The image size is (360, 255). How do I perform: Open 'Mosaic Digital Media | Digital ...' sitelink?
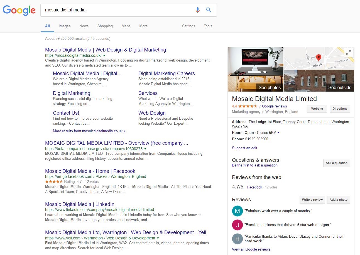pyautogui.click(x=88, y=73)
